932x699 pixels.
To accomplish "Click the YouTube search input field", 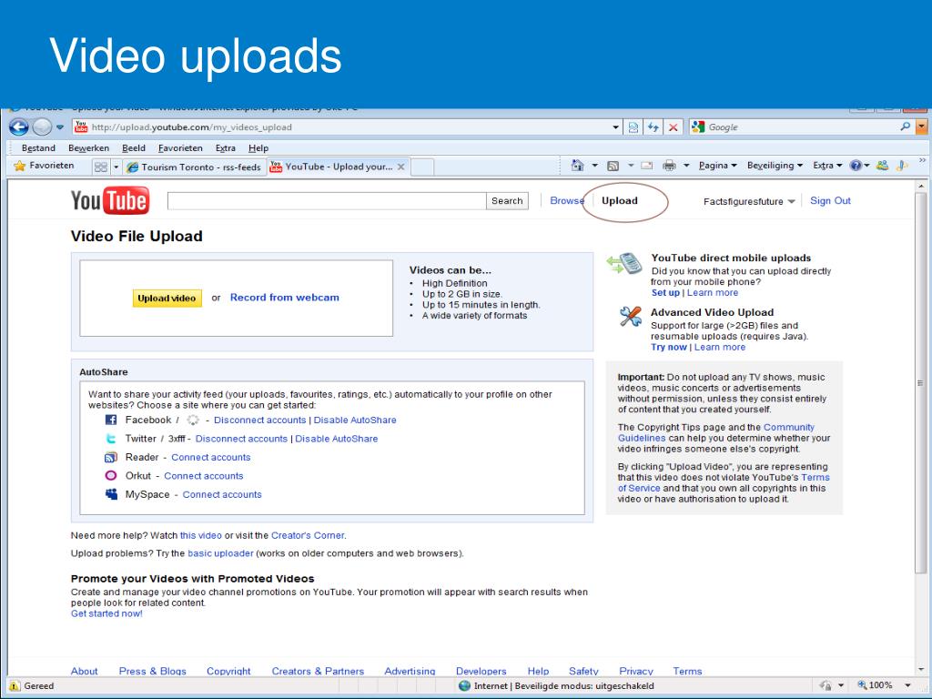I will pos(326,201).
